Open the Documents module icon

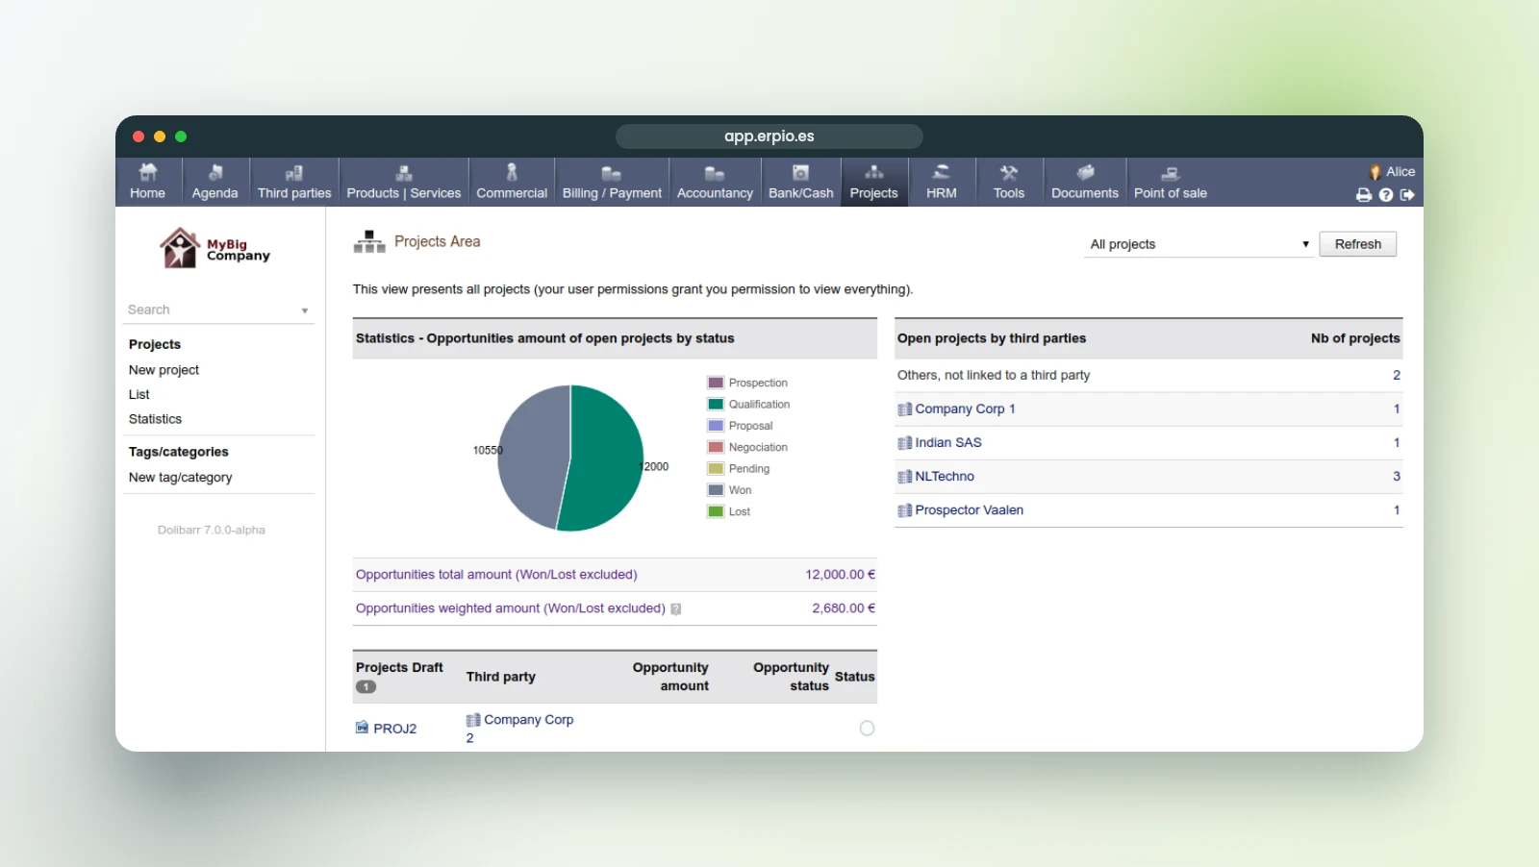coord(1085,173)
